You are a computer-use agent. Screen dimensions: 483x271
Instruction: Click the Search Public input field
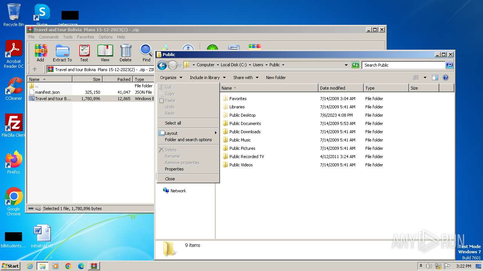click(403, 65)
